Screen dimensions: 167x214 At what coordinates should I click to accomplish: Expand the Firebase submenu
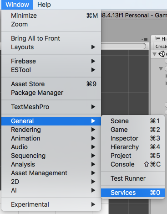[x=51, y=61]
